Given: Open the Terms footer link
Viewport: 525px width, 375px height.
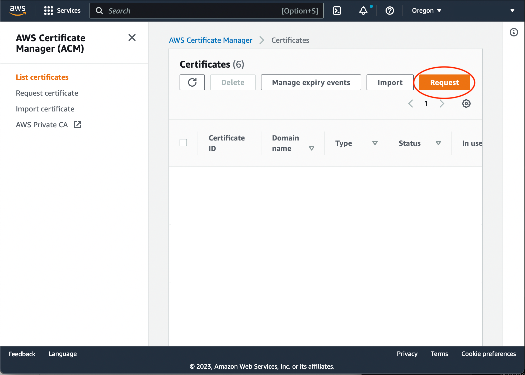Looking at the screenshot, I should click(439, 354).
